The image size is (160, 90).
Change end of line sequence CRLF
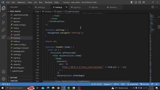point(123,84)
